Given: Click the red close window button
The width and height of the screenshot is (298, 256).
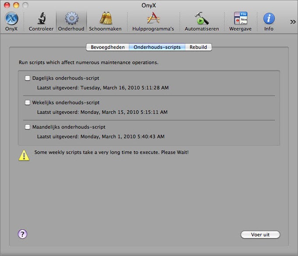Looking at the screenshot, I should click(7, 5).
